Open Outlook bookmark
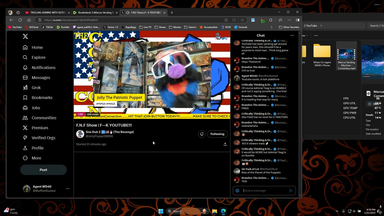384x216 pixels. (241, 27)
